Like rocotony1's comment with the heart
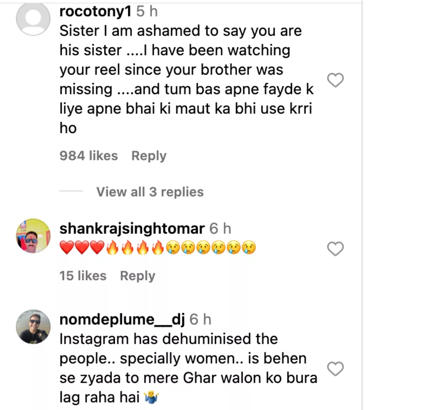The height and width of the screenshot is (410, 429). click(x=335, y=80)
